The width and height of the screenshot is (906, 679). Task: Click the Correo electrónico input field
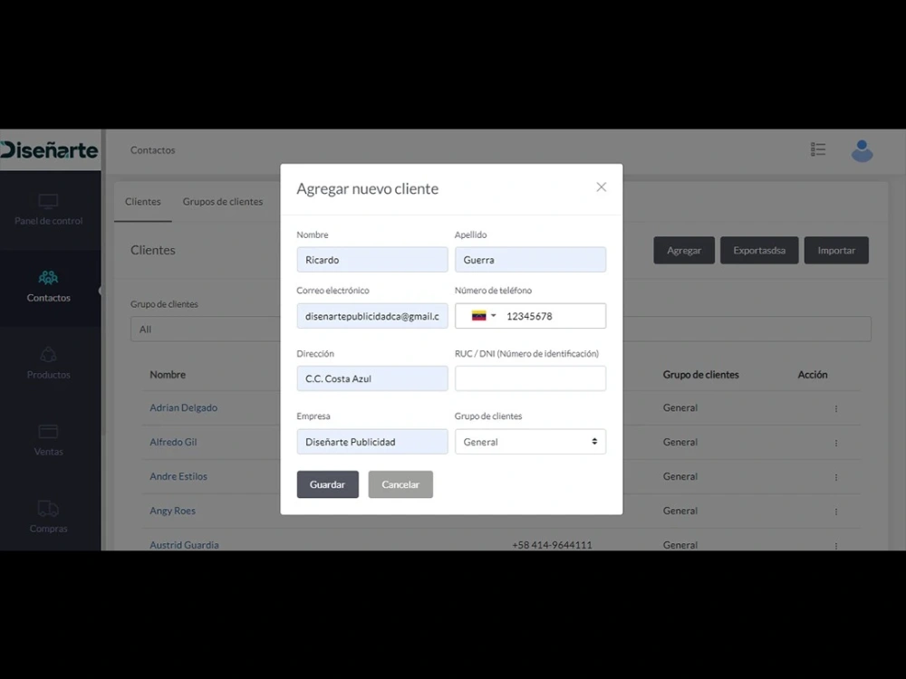[372, 316]
